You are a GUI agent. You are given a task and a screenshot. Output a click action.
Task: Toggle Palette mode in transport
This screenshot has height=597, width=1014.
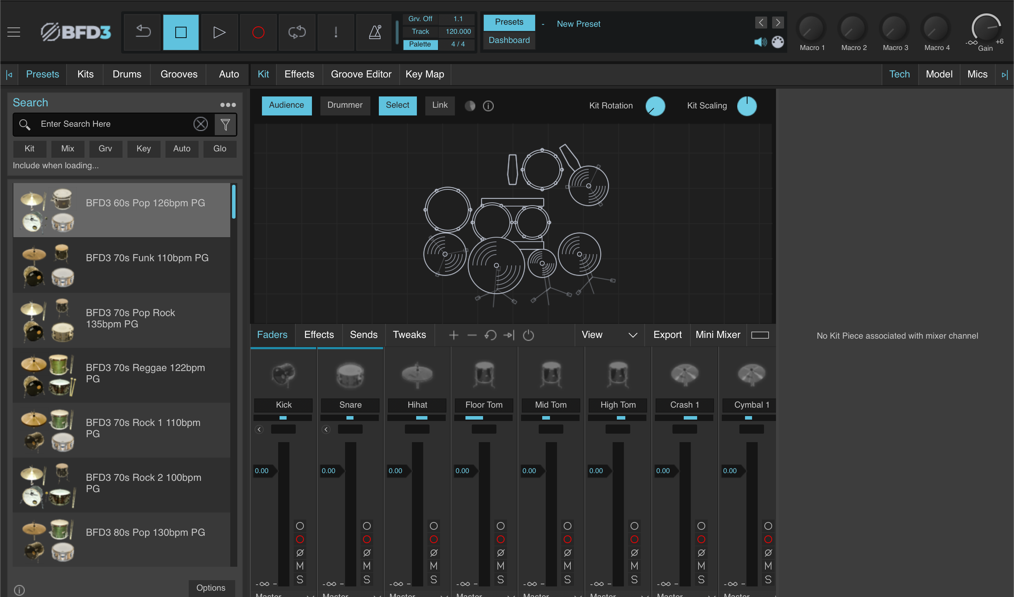420,44
